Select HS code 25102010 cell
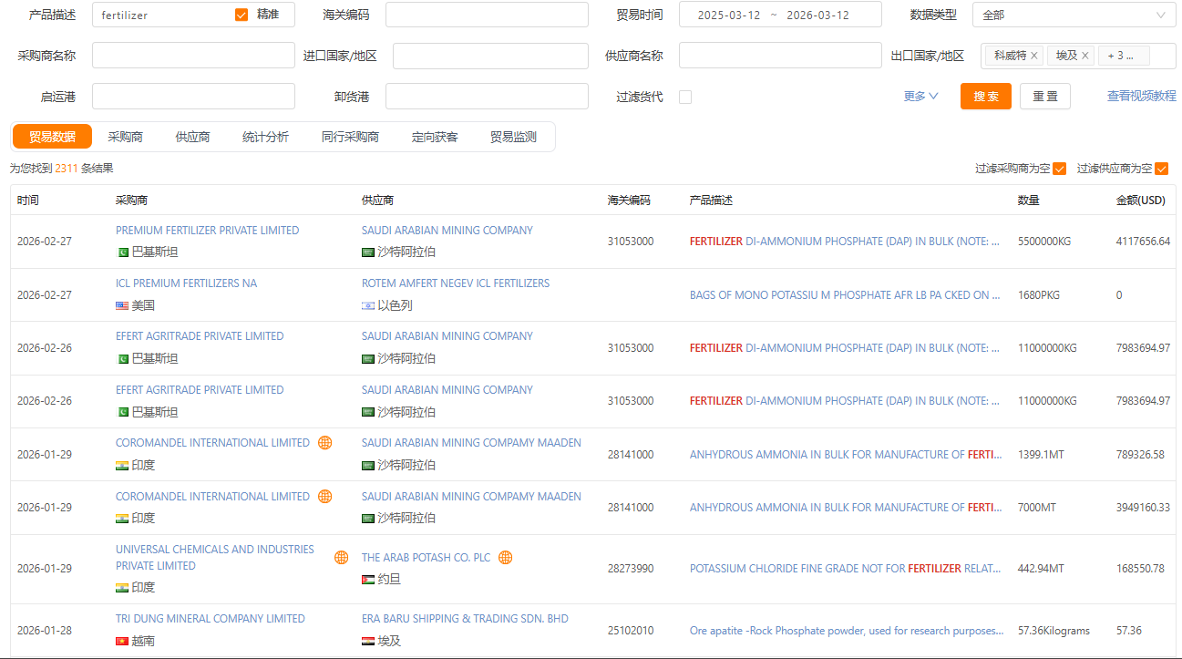Image resolution: width=1182 pixels, height=659 pixels. pos(631,631)
